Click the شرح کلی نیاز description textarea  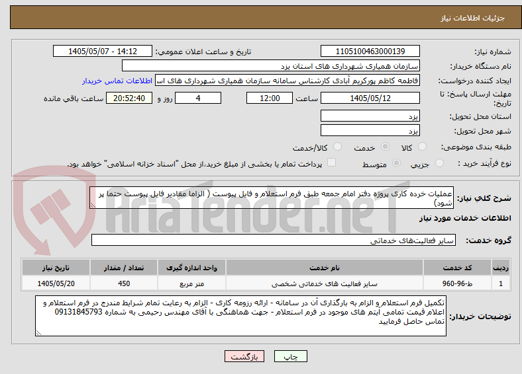[x=272, y=198]
